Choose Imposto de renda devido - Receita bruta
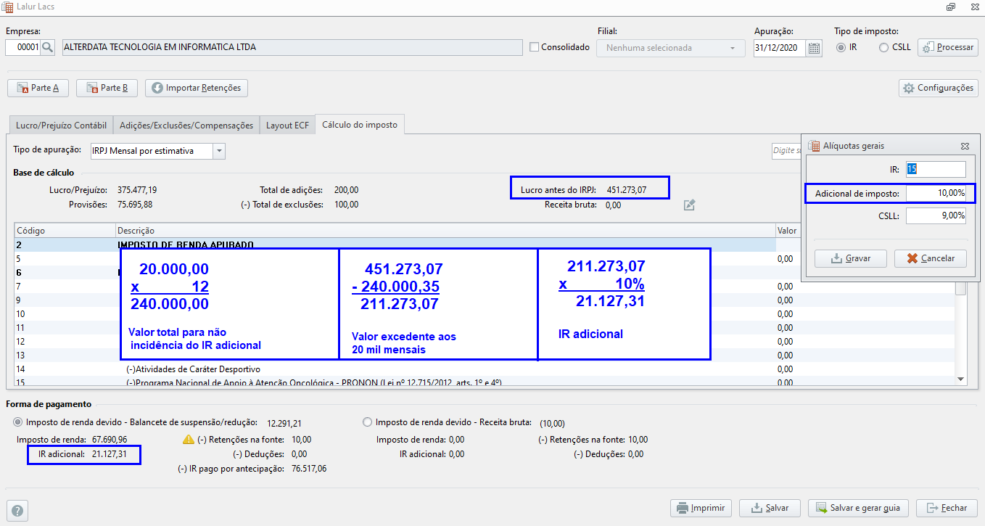 coord(367,422)
